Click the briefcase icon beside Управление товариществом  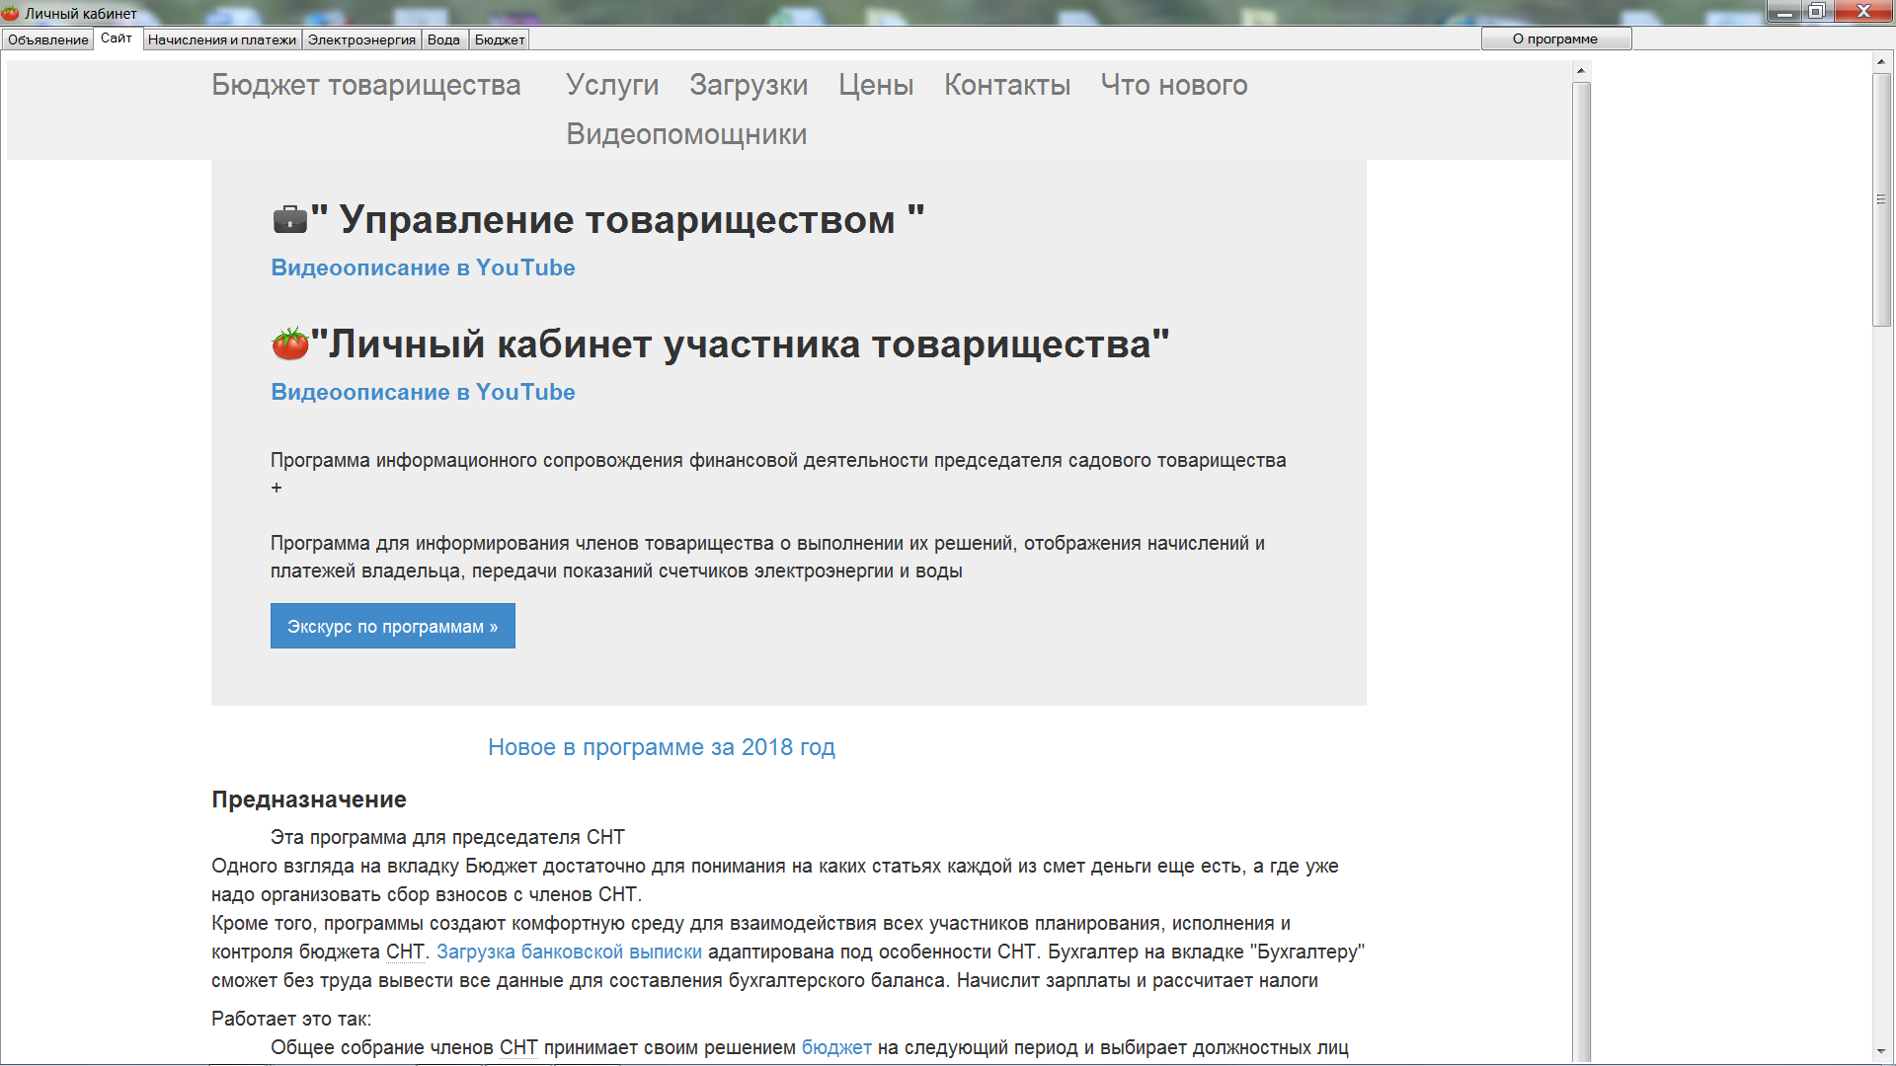click(x=289, y=219)
